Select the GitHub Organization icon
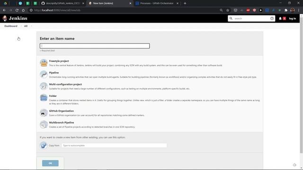The height and width of the screenshot is (170, 303). (x=44, y=113)
